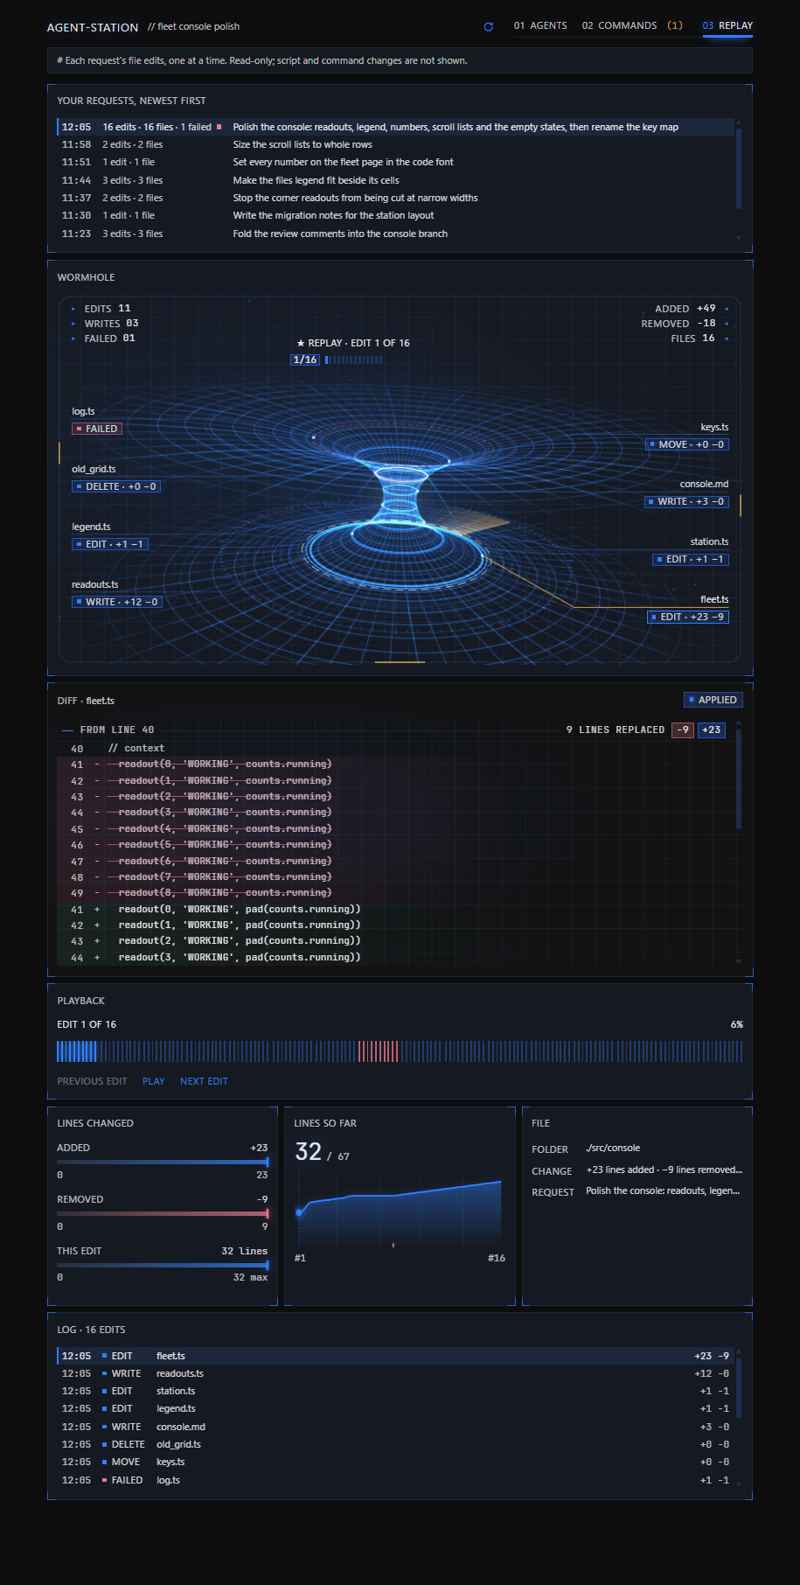The height and width of the screenshot is (1585, 800).
Task: Click the PREVIOUS EDIT control
Action: click(x=92, y=1081)
